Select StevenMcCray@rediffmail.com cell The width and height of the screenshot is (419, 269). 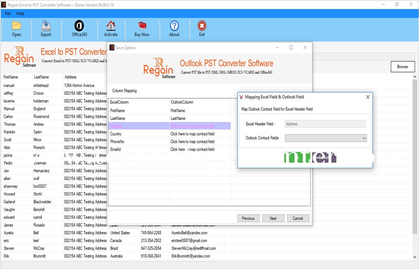(194, 248)
